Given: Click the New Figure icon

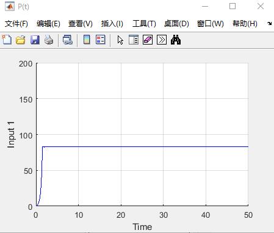Looking at the screenshot, I should click(7, 40).
